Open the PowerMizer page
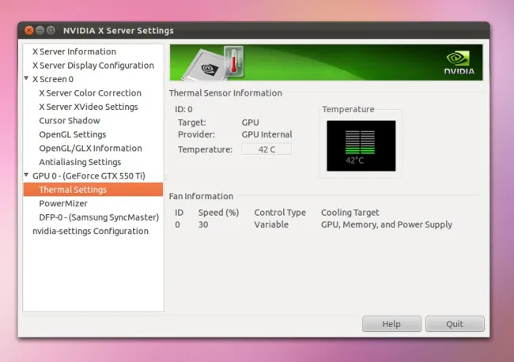The height and width of the screenshot is (362, 514). pos(63,203)
